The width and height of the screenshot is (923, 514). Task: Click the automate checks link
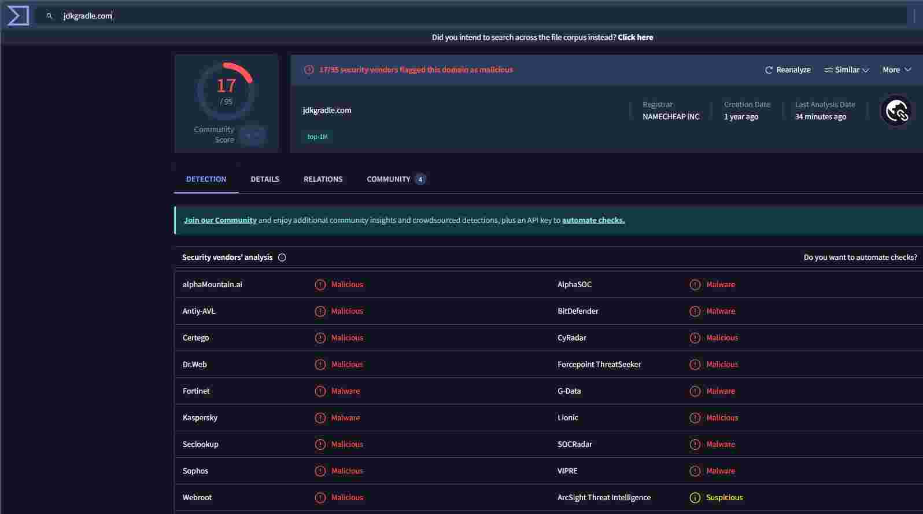(593, 221)
